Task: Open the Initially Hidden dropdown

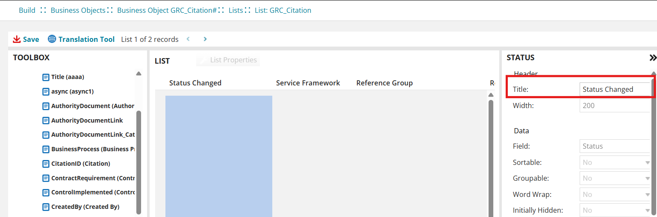Action: pos(616,210)
